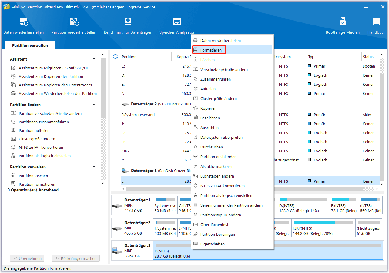Choose Verschieben/Größe ändern in context menu
Viewport: 389px width, 273px height.
(232, 69)
